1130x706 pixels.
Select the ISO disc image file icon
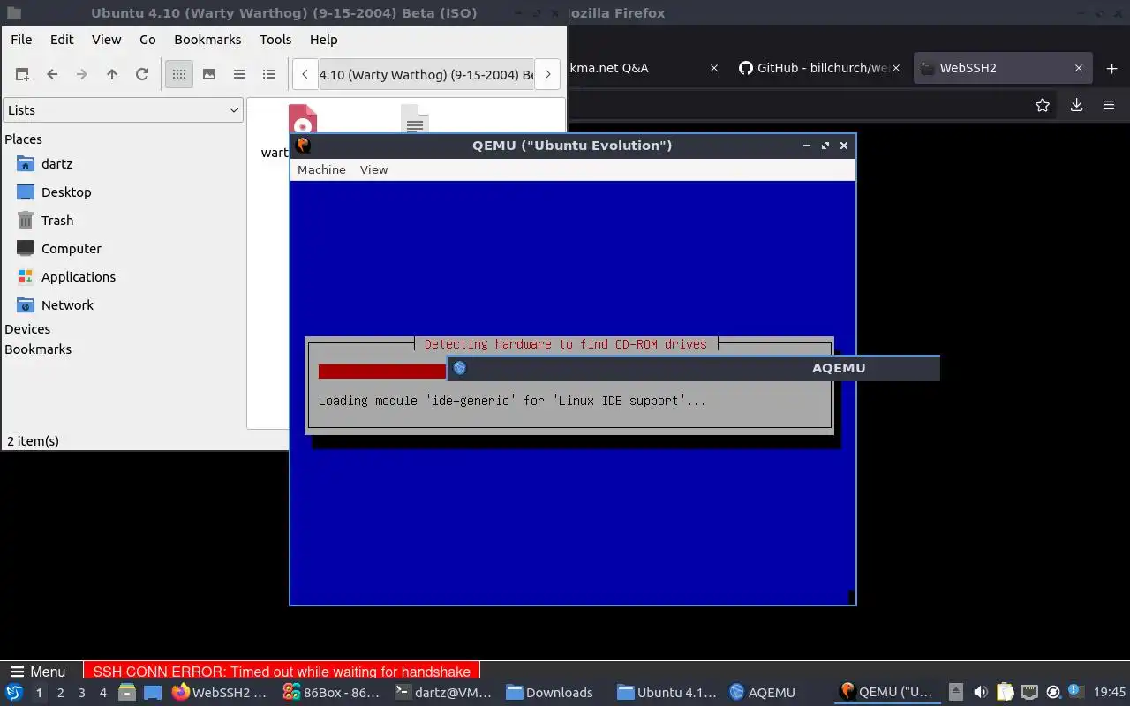coord(303,120)
